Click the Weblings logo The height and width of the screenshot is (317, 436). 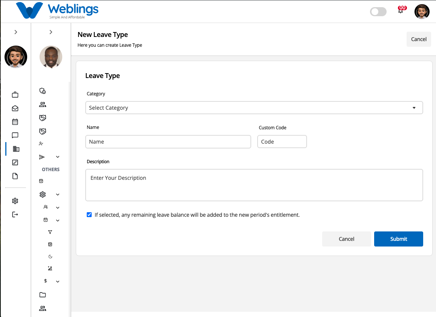point(57,11)
